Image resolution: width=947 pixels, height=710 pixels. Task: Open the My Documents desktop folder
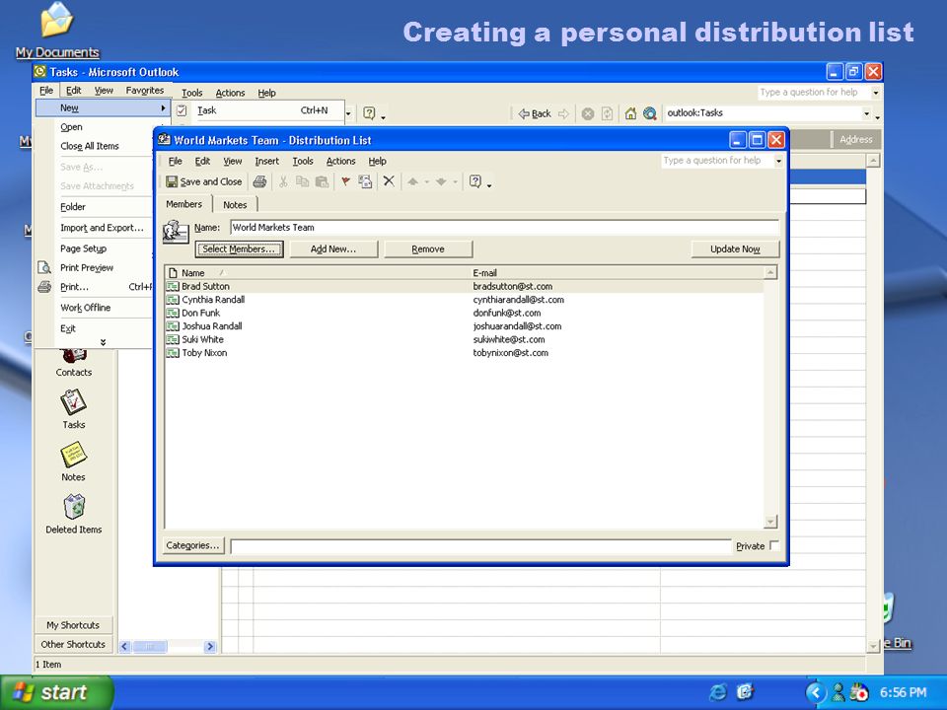[x=57, y=31]
